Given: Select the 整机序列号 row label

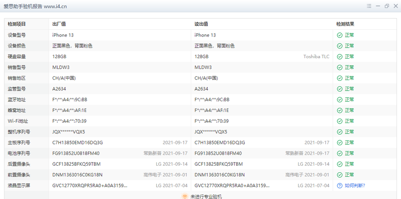Looking at the screenshot, I should 19,132.
